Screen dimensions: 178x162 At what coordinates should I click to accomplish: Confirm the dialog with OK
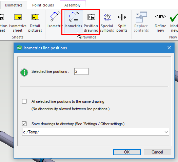coord(127,152)
